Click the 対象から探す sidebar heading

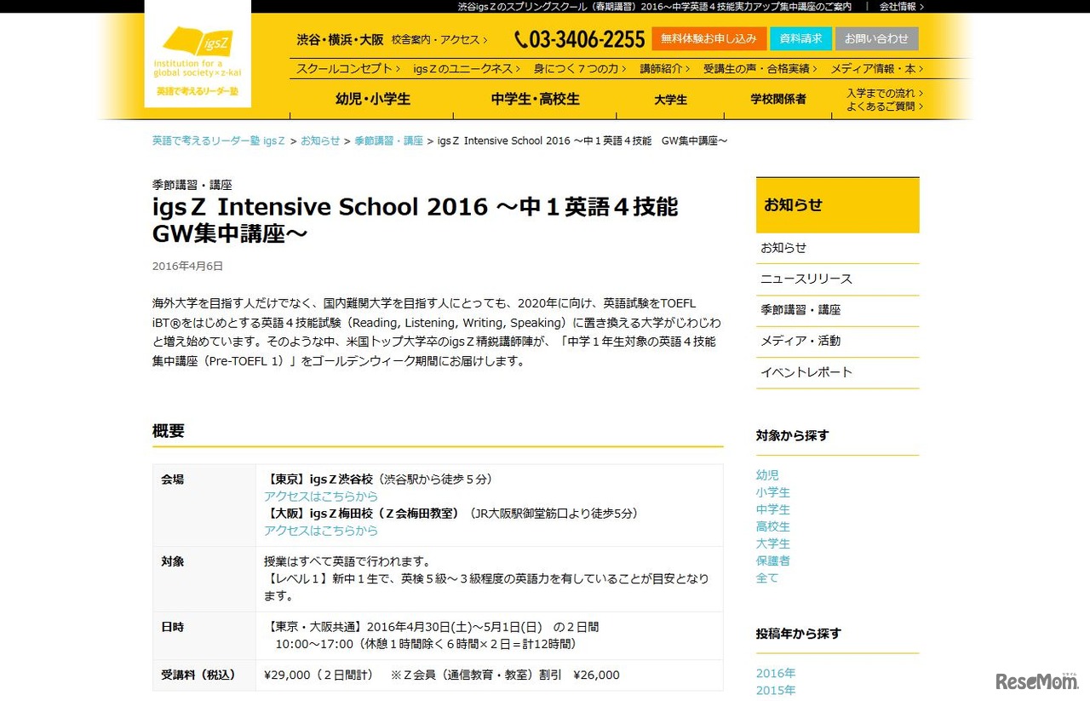(792, 436)
